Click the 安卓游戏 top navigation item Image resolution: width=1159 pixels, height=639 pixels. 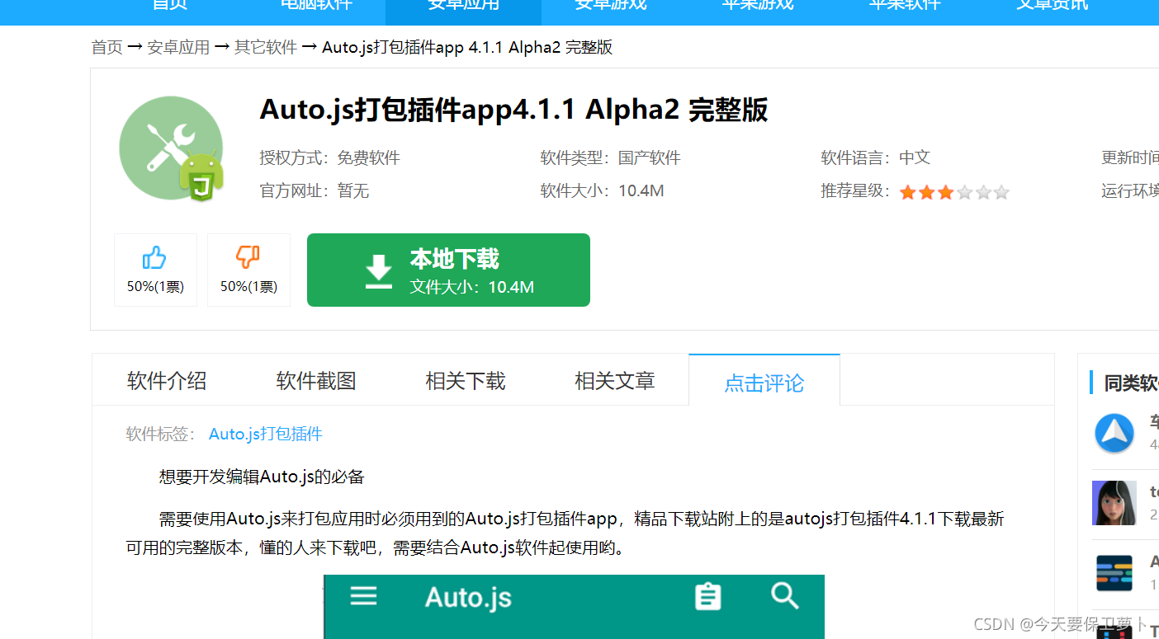610,7
